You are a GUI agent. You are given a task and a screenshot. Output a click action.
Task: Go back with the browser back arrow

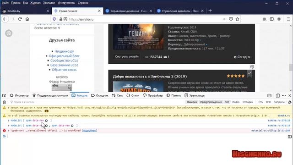tap(5, 19)
